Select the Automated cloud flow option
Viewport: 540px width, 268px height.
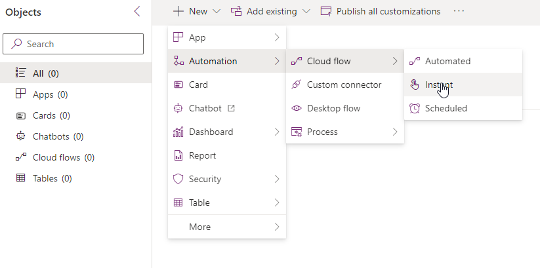463,61
